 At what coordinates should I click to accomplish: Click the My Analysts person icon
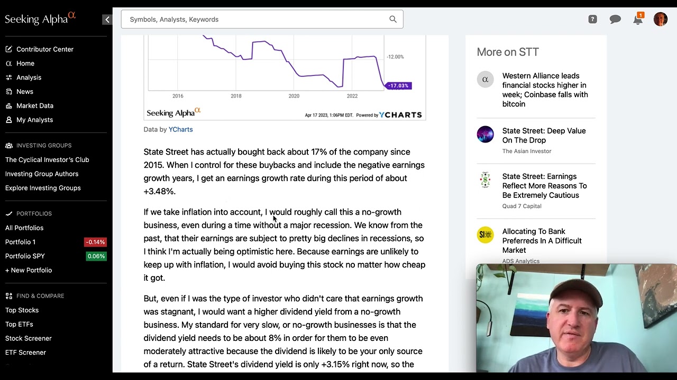(x=9, y=120)
